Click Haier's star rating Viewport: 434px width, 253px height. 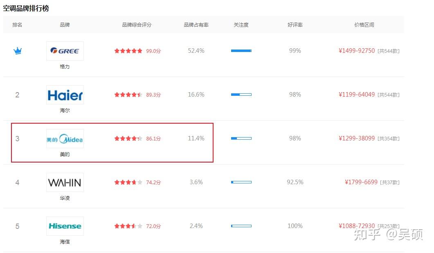[x=128, y=95]
